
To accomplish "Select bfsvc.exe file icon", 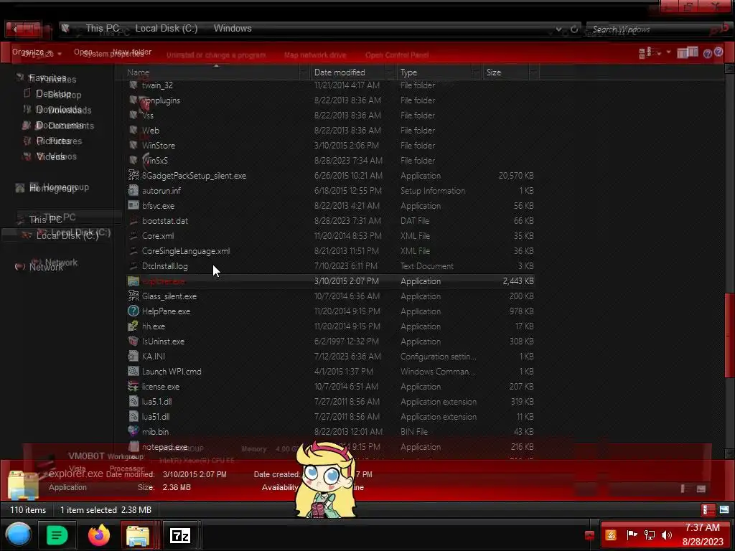I will click(133, 205).
